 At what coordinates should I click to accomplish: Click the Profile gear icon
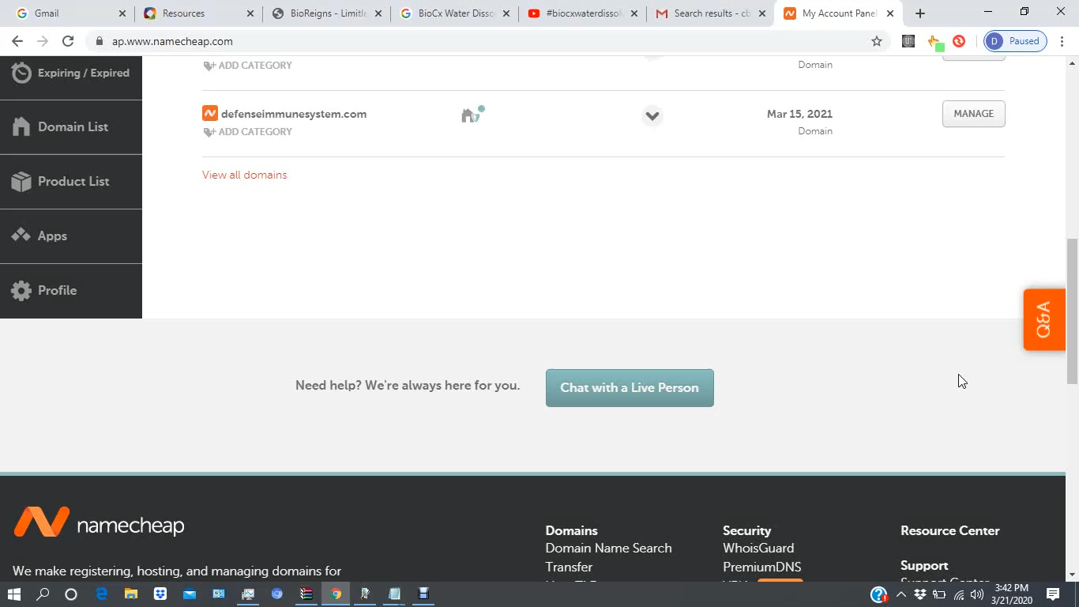point(21,290)
